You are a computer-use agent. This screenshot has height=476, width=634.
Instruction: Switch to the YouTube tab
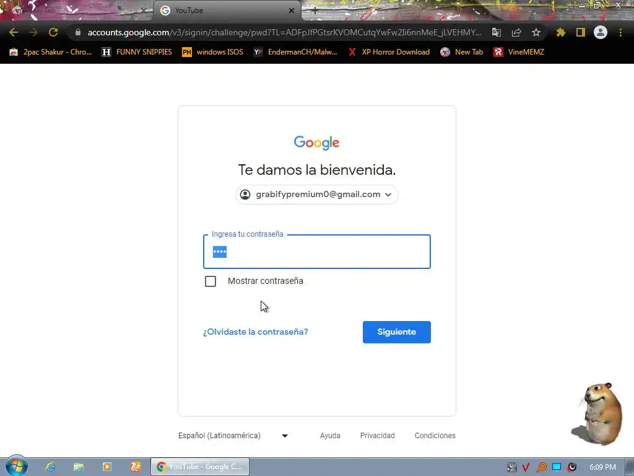(227, 11)
